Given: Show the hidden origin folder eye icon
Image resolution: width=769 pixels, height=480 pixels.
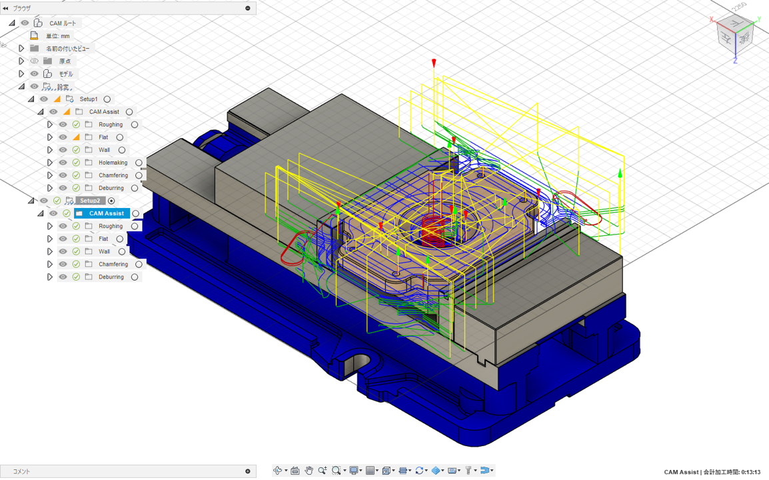Looking at the screenshot, I should pos(34,61).
